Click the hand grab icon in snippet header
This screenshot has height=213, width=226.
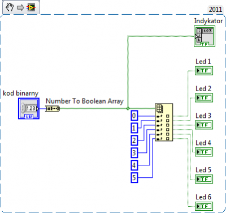click(10, 7)
